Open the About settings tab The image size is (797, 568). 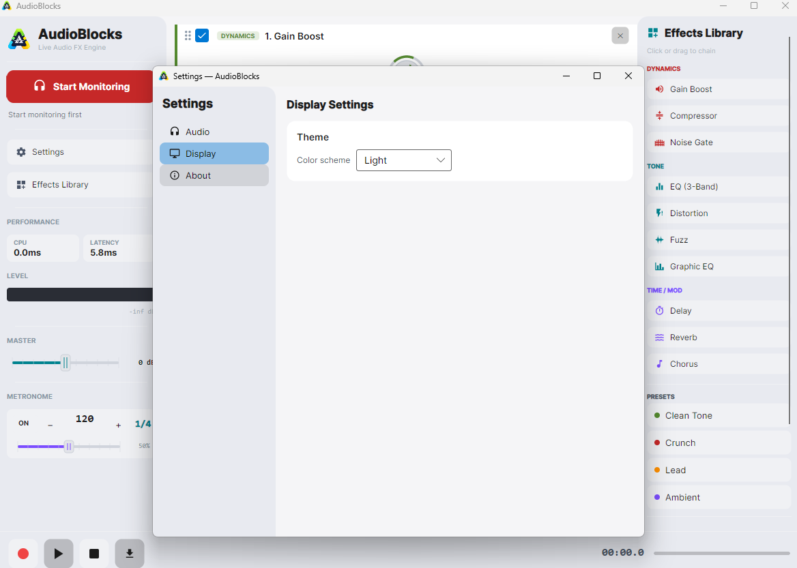coord(214,175)
